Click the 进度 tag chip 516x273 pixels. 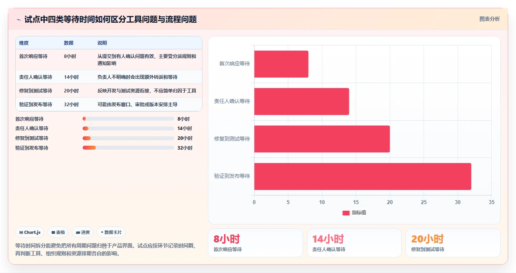tap(83, 232)
